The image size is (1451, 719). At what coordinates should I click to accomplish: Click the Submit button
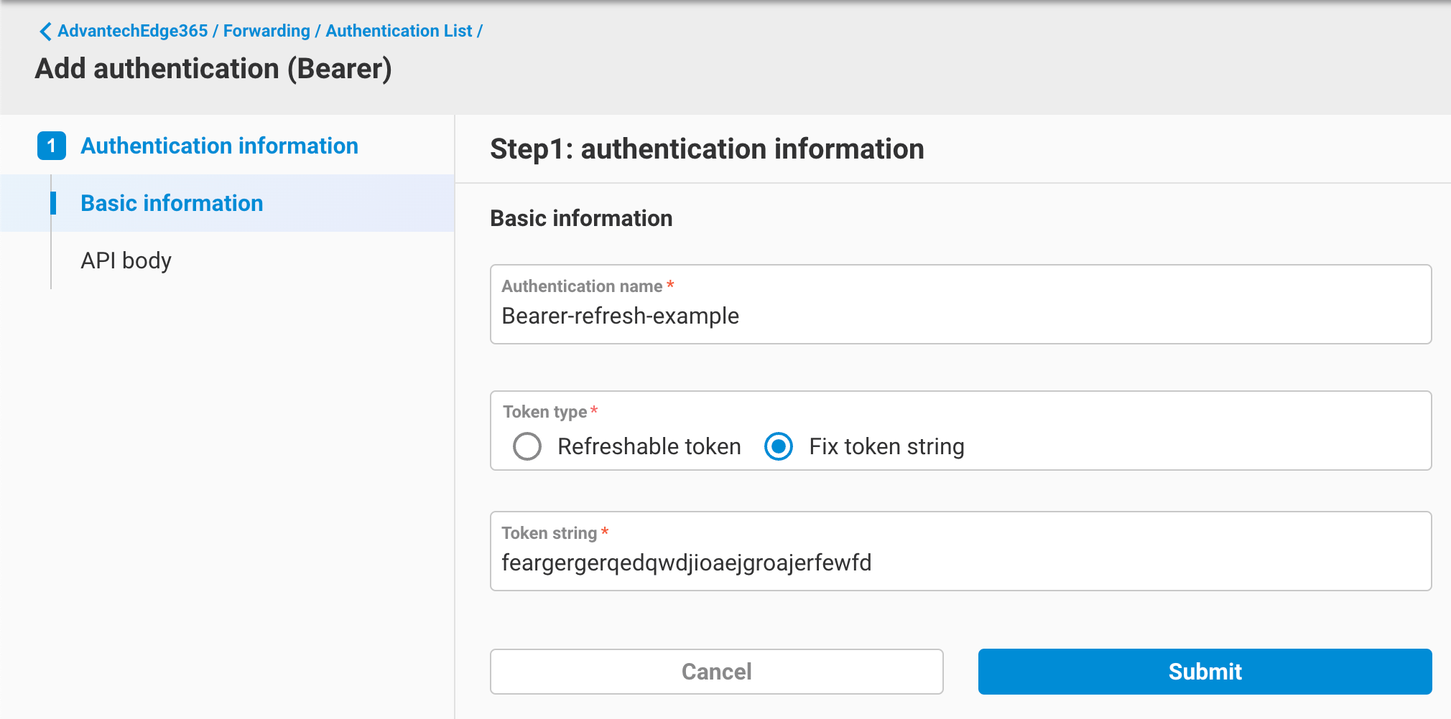tap(1205, 671)
